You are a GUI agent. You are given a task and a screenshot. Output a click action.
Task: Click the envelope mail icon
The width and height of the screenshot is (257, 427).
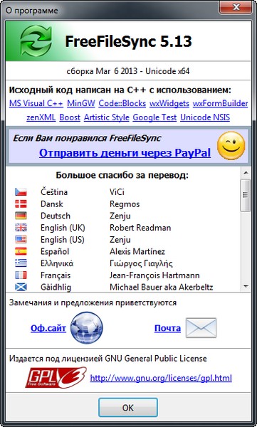click(201, 328)
